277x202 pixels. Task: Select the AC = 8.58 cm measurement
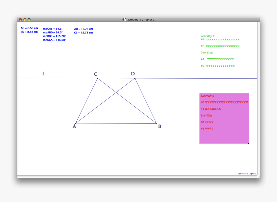(30, 28)
